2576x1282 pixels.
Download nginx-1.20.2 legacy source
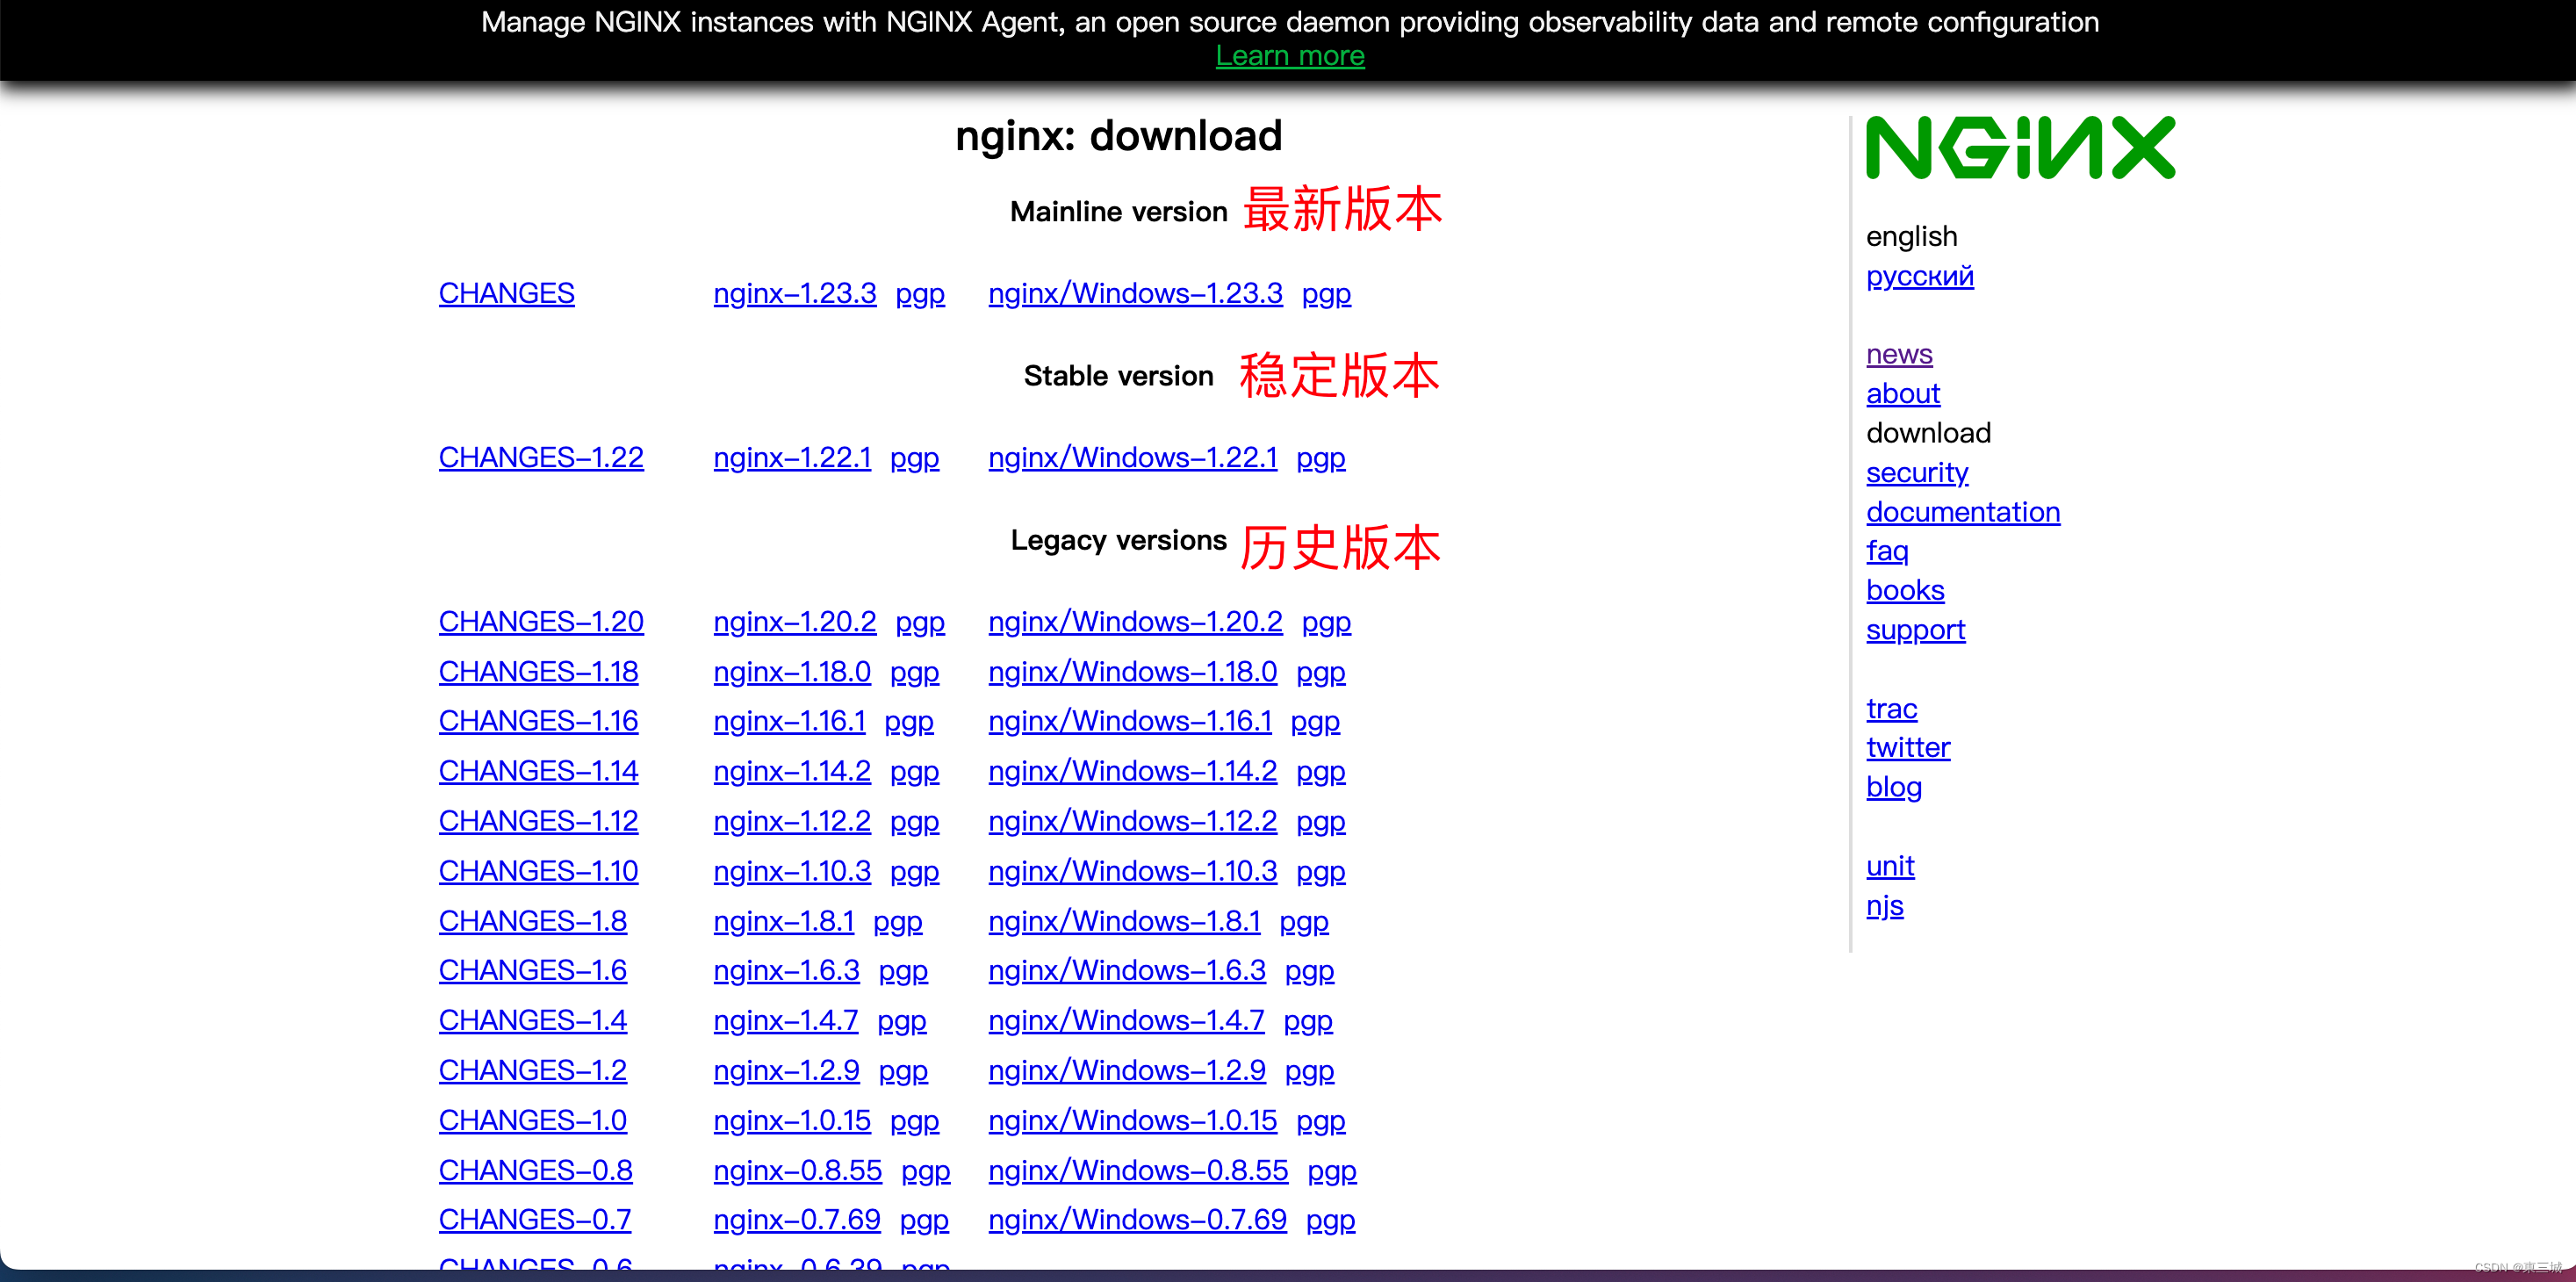[794, 621]
